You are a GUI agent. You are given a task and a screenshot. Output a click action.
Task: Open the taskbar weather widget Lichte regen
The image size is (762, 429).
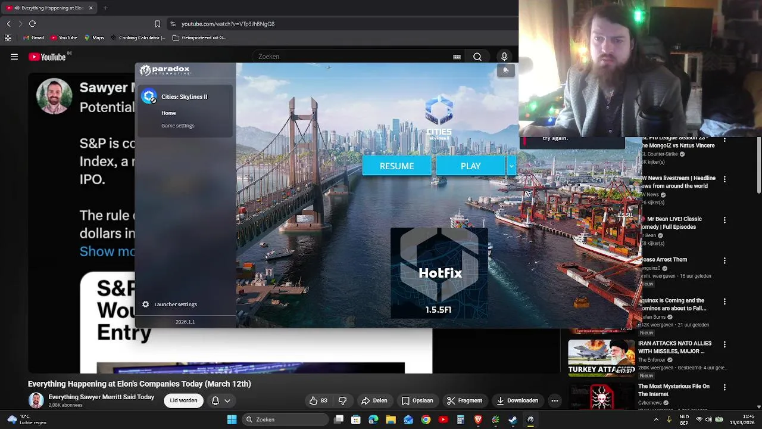pyautogui.click(x=27, y=419)
